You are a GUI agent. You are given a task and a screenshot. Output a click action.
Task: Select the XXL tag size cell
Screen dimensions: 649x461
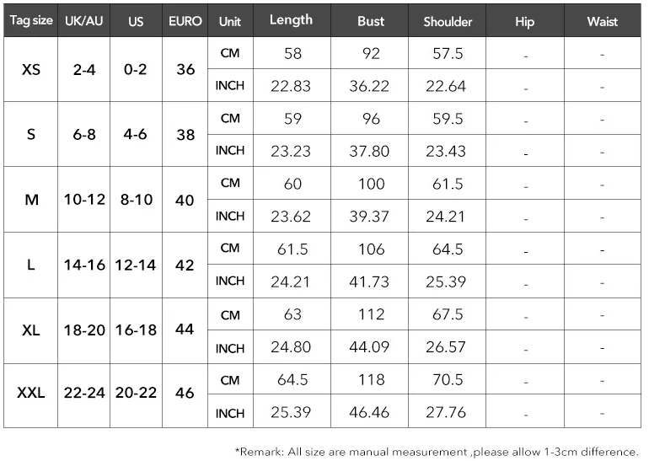(31, 393)
